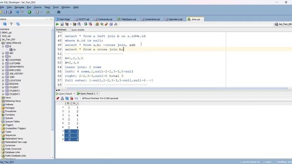
Task: Open the Start Page tab
Action: [63, 19]
